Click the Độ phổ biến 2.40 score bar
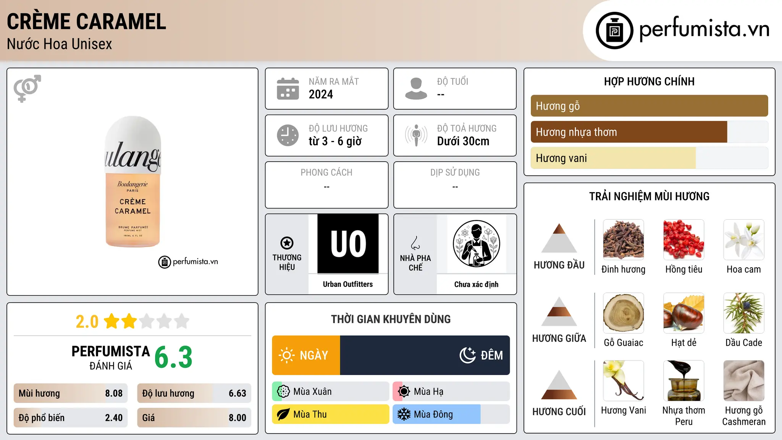The height and width of the screenshot is (440, 782). pos(71,418)
